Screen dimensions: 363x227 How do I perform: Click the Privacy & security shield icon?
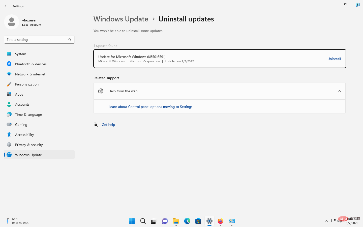tap(9, 145)
